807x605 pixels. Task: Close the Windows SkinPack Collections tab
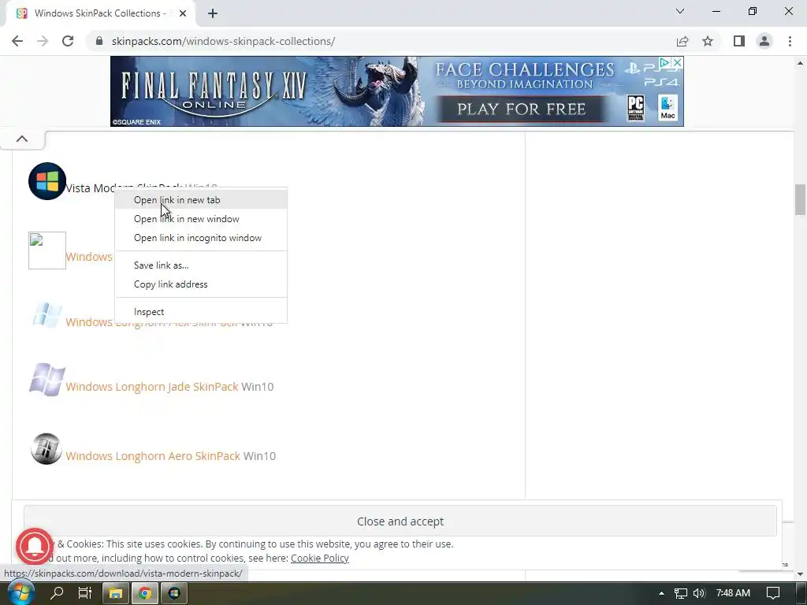183,14
